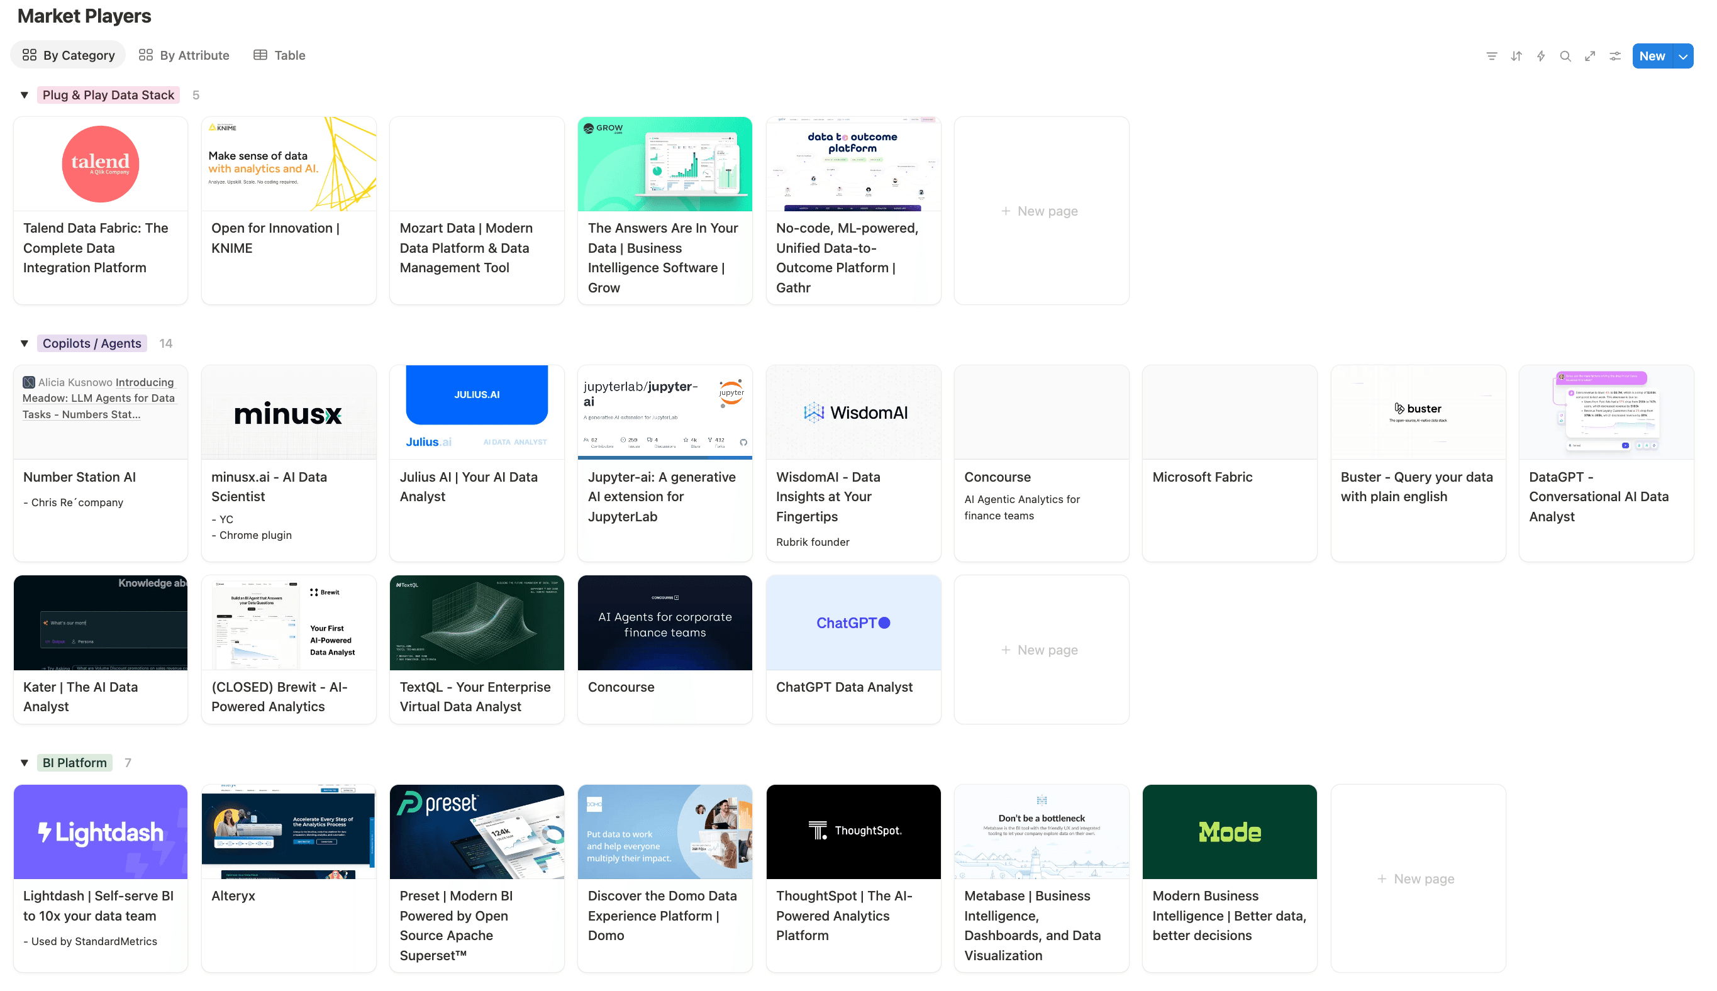Click the sort arrows icon
This screenshot has width=1717, height=991.
coord(1516,56)
